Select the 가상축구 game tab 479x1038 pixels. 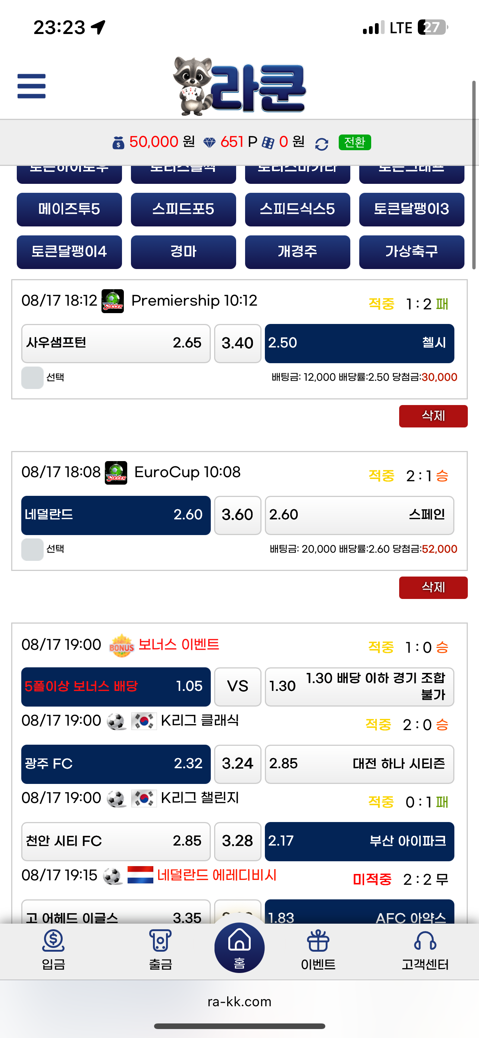click(411, 252)
